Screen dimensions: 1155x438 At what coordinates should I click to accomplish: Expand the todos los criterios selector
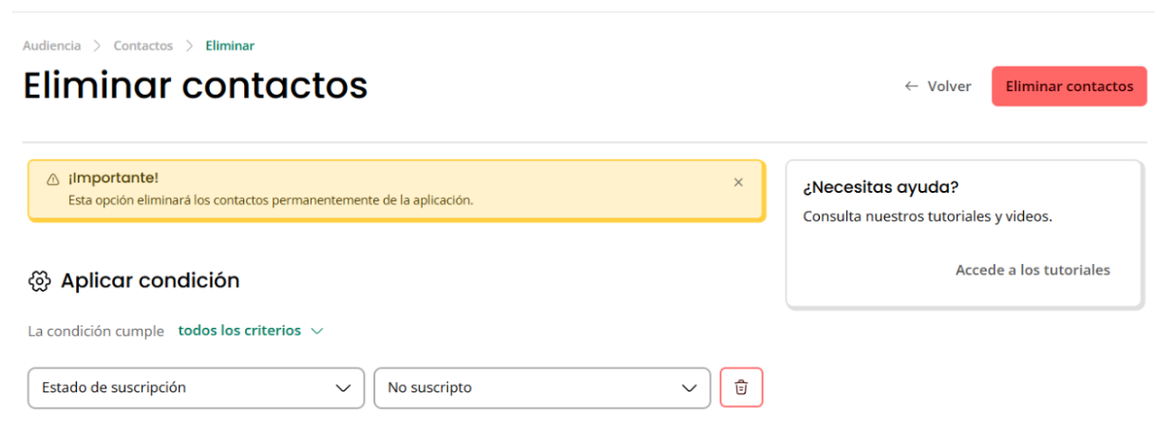[251, 331]
